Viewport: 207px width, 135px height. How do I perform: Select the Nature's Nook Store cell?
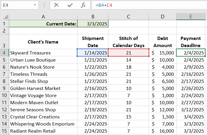pos(43,67)
